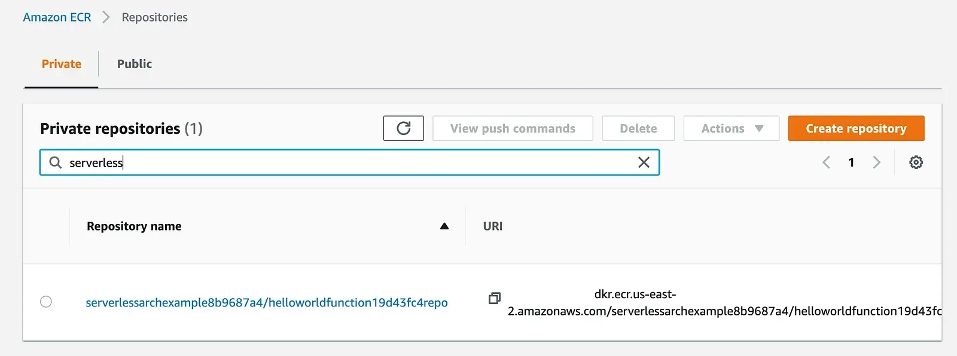
Task: Click Create repository button
Action: click(856, 128)
